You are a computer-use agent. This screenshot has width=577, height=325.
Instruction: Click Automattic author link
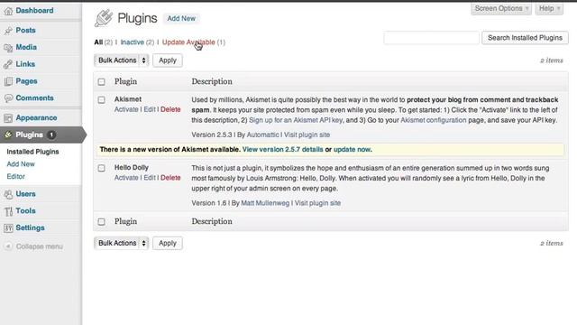point(262,135)
